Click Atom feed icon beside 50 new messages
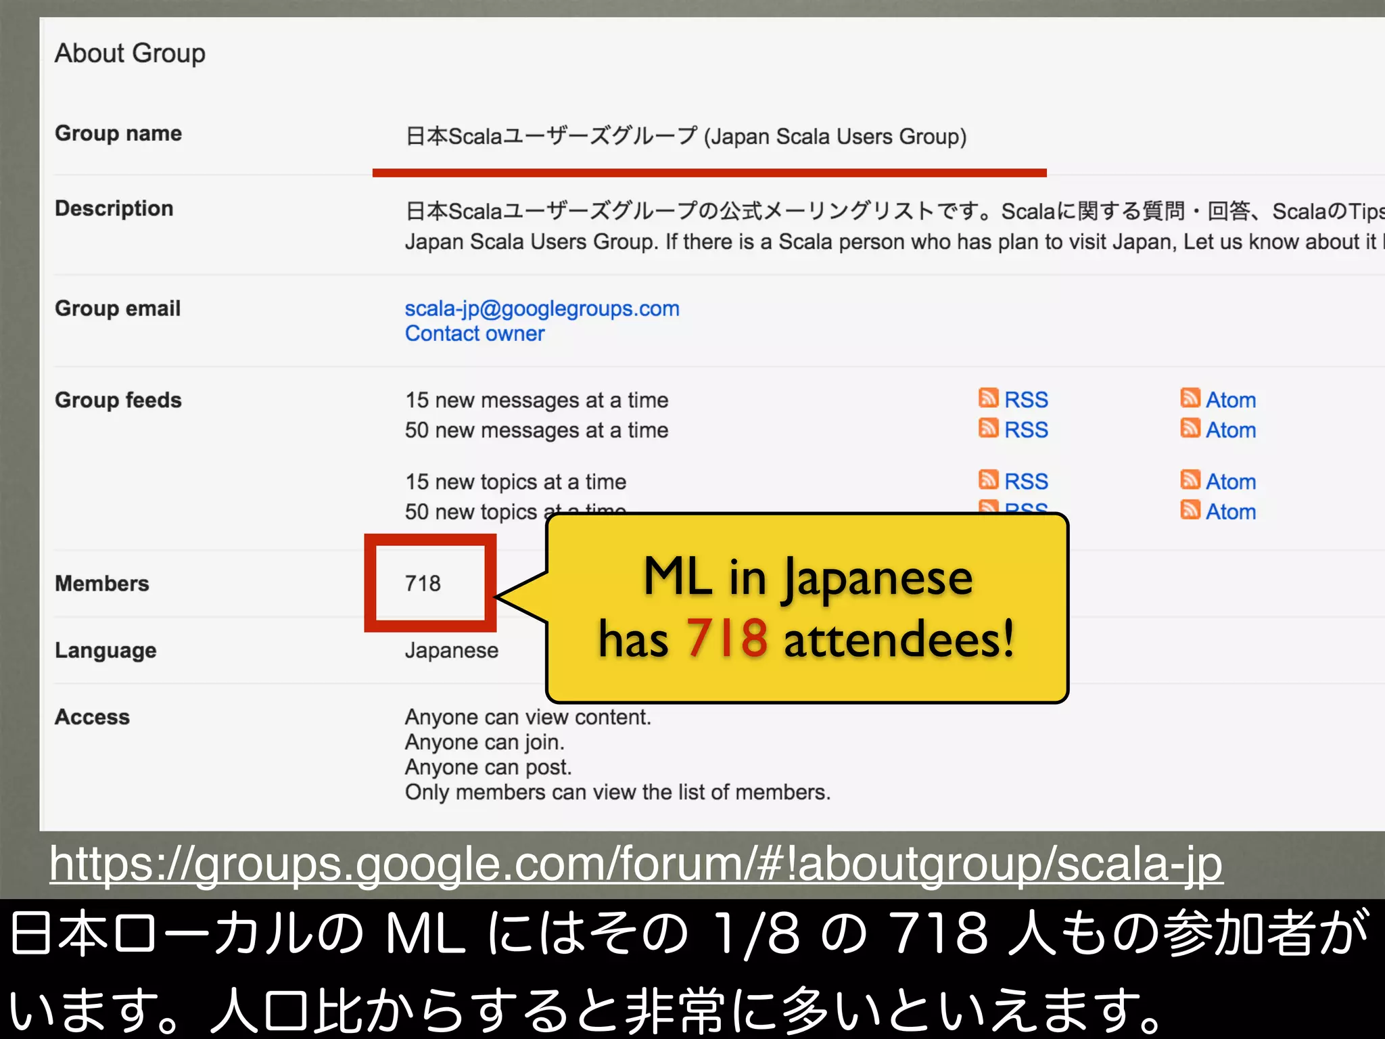 coord(1190,428)
